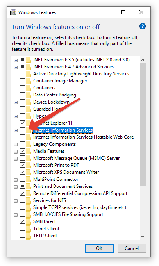The width and height of the screenshot is (159, 266).
Task: Check the Guarded Host checkbox
Action: click(22, 109)
